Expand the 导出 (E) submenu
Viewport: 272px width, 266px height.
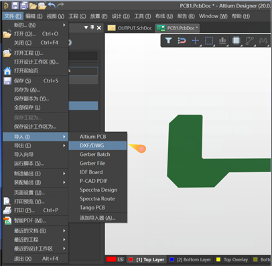coord(36,145)
